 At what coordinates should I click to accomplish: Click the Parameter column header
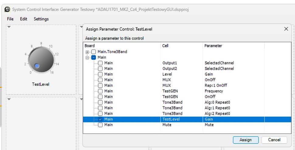coord(213,46)
